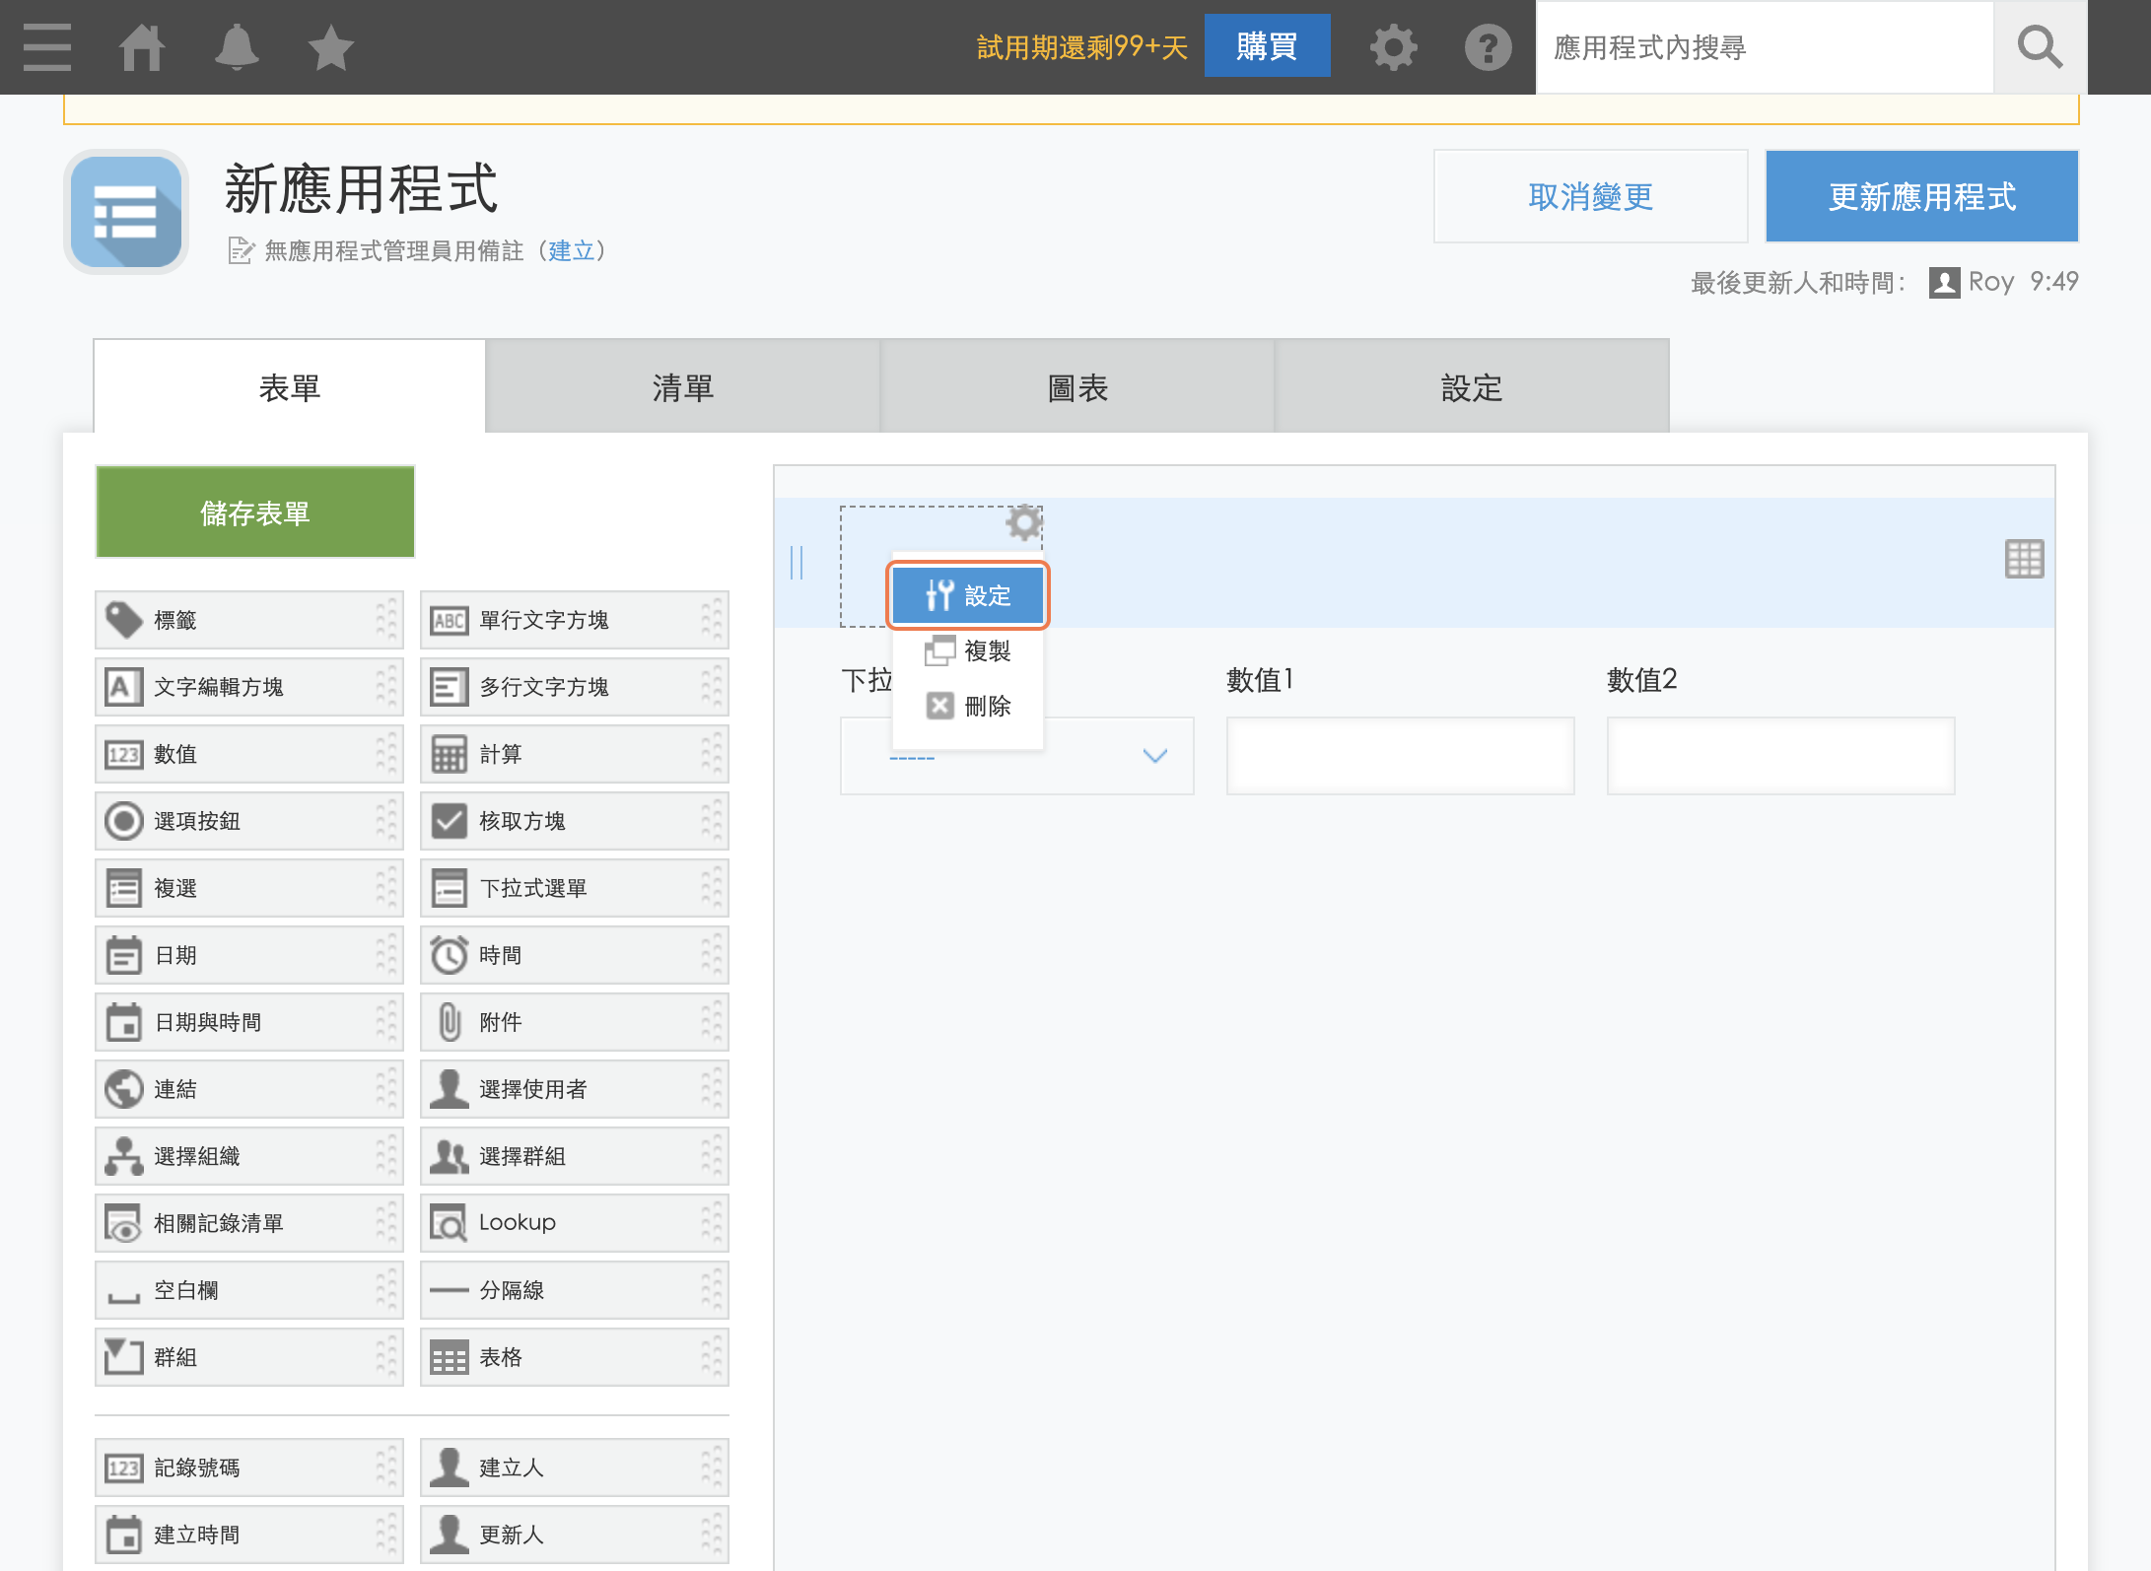This screenshot has width=2151, height=1571.
Task: Select the 標籤 field type
Action: click(249, 620)
